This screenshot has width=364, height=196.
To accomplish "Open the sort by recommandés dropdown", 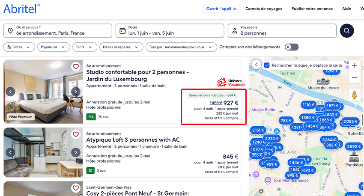I will (179, 47).
